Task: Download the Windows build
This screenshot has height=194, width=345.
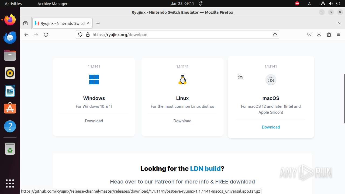Action: 94,121
